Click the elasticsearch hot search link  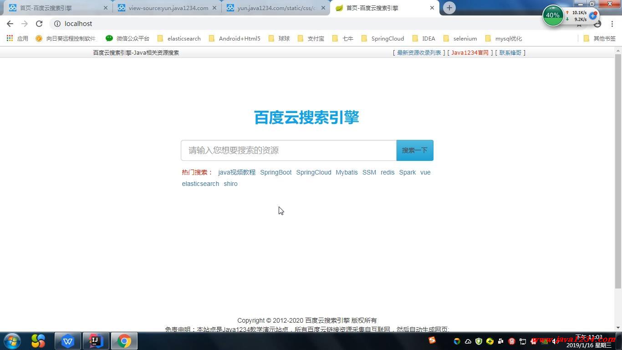pos(200,184)
